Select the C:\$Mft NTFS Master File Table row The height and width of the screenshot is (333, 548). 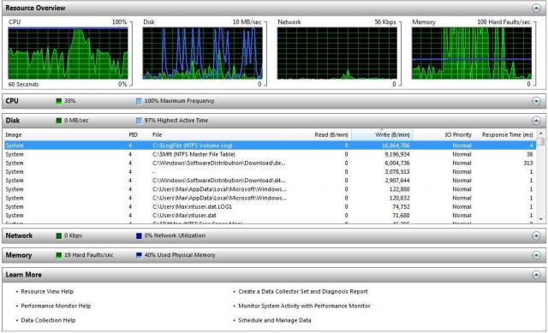point(270,154)
